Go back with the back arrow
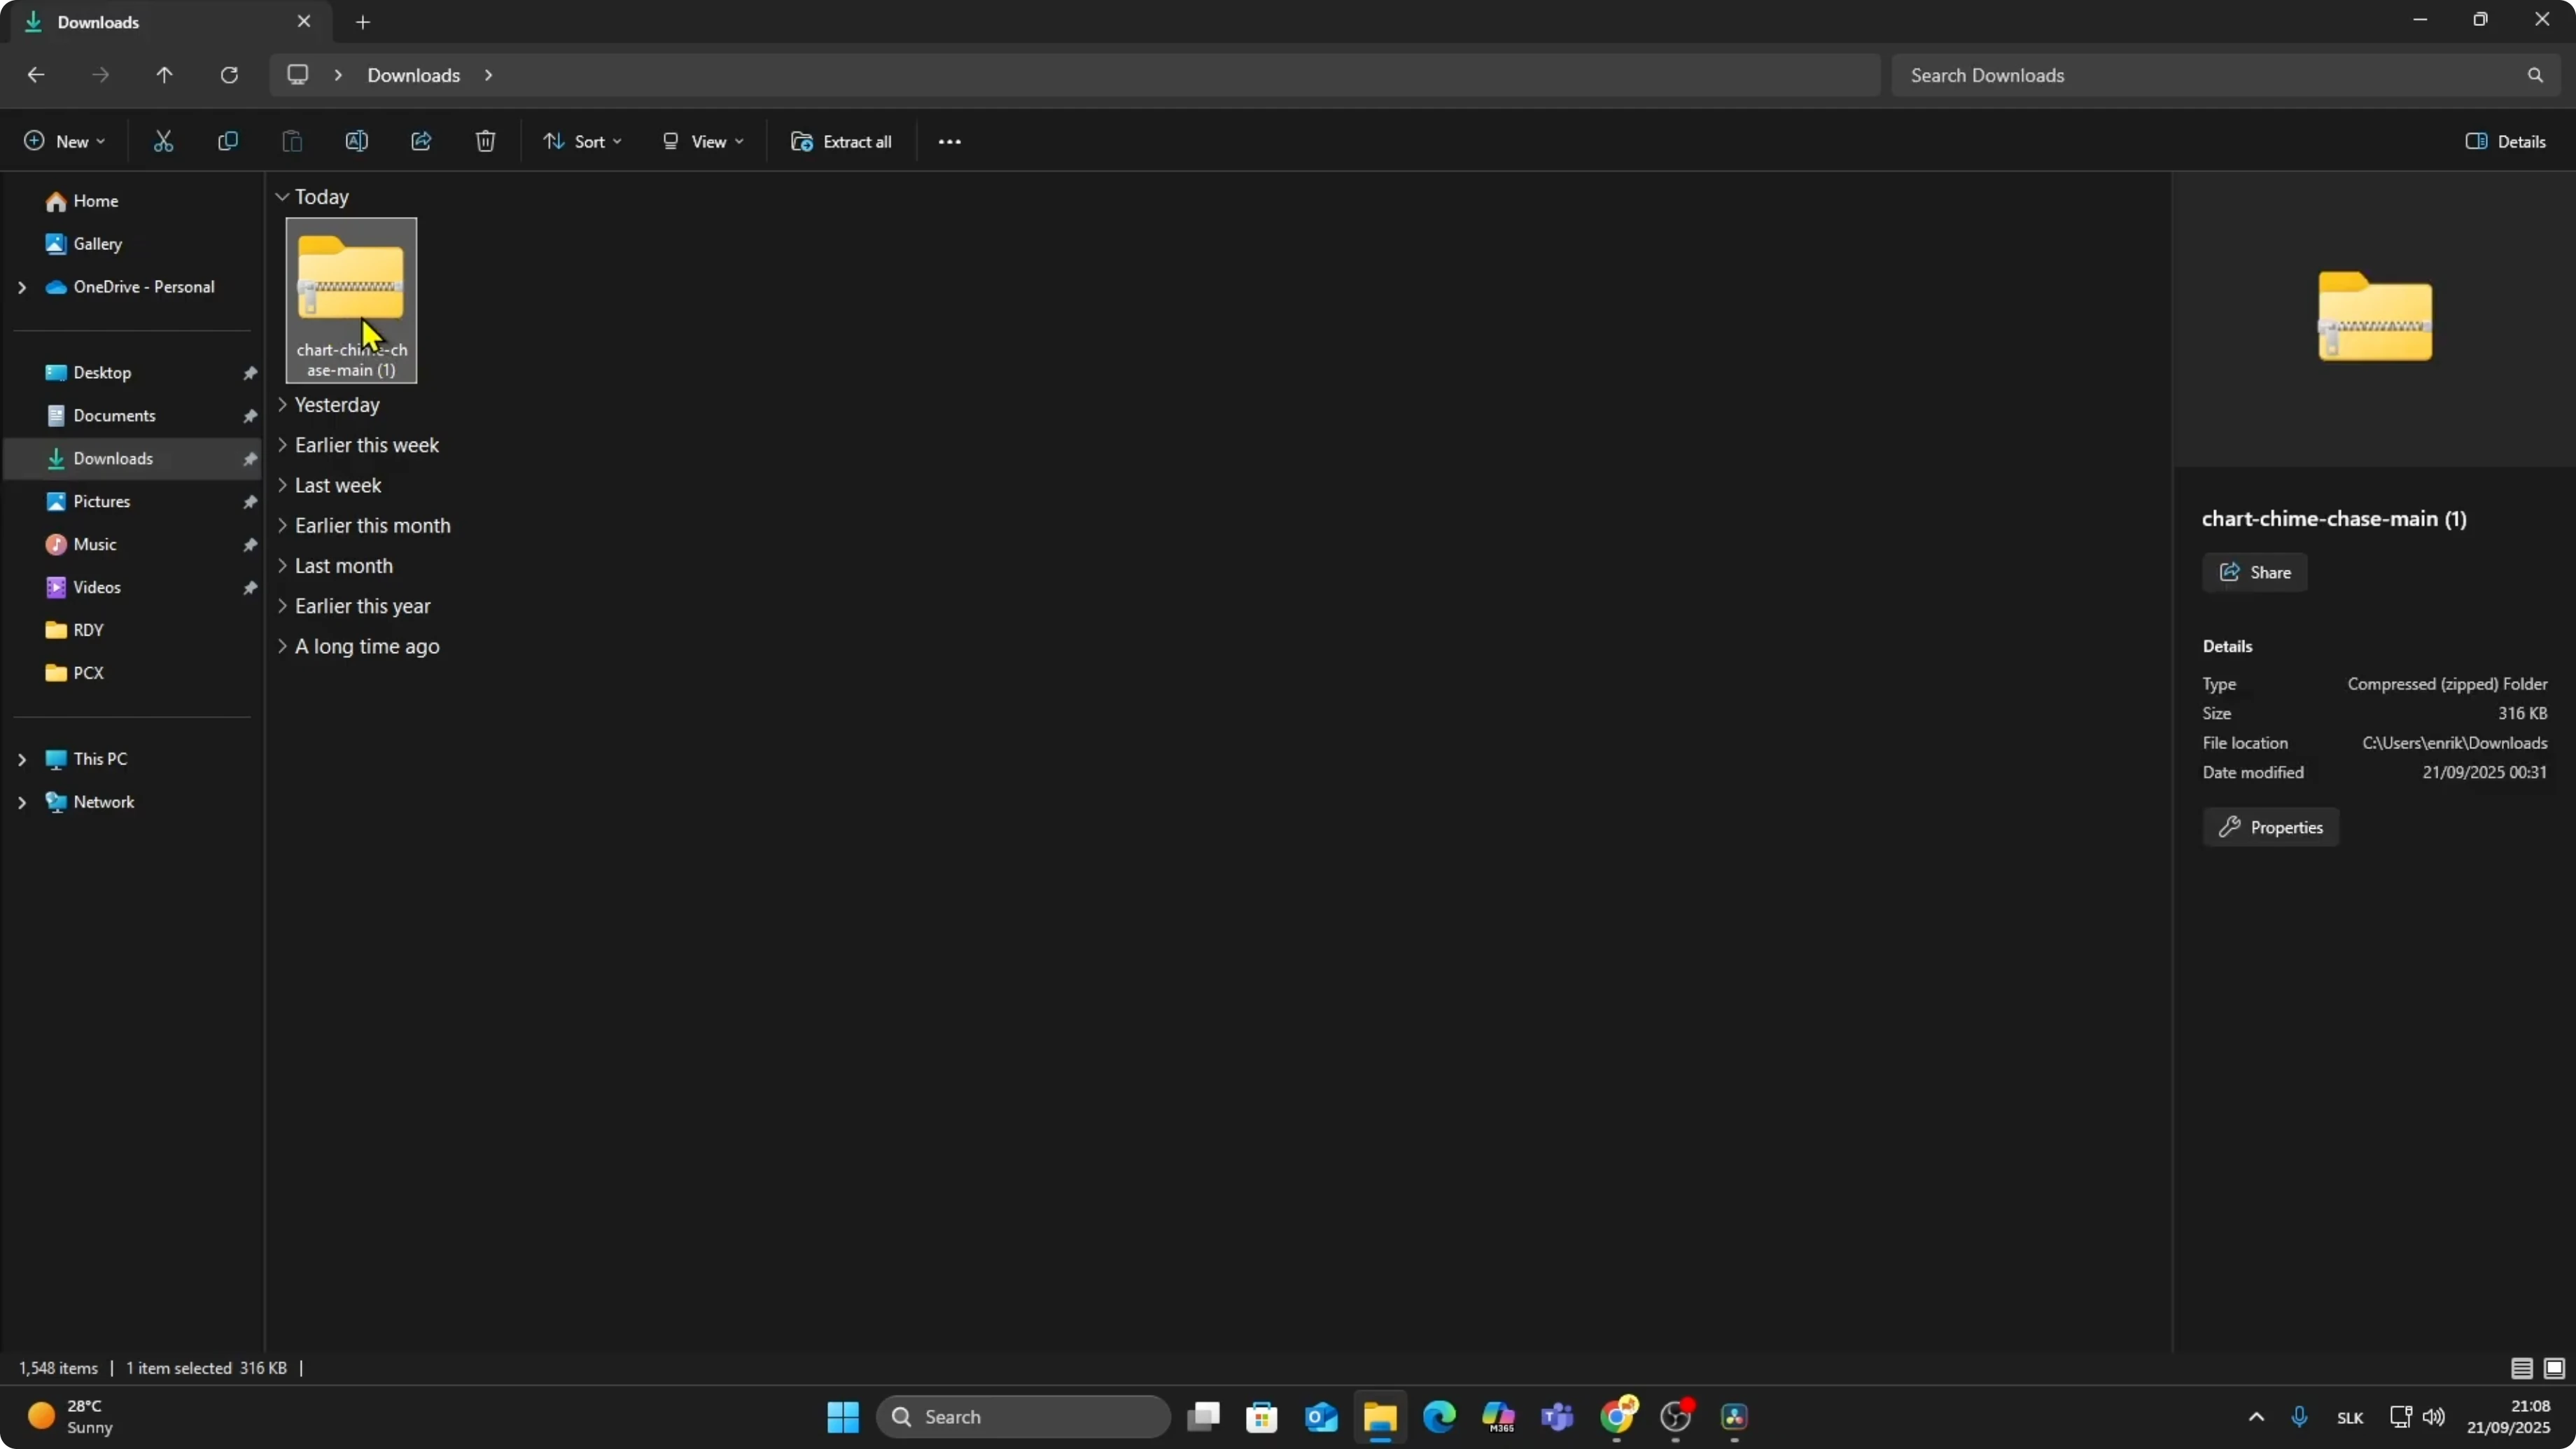 click(36, 75)
